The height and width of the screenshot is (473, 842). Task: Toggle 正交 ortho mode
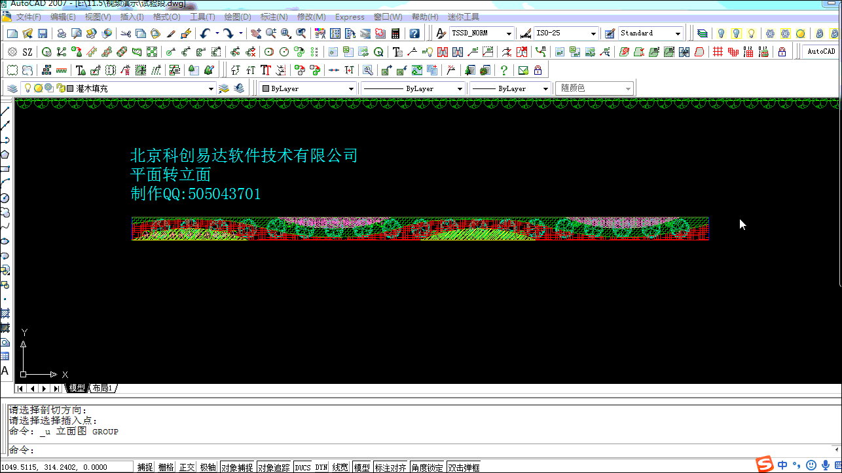pyautogui.click(x=187, y=467)
